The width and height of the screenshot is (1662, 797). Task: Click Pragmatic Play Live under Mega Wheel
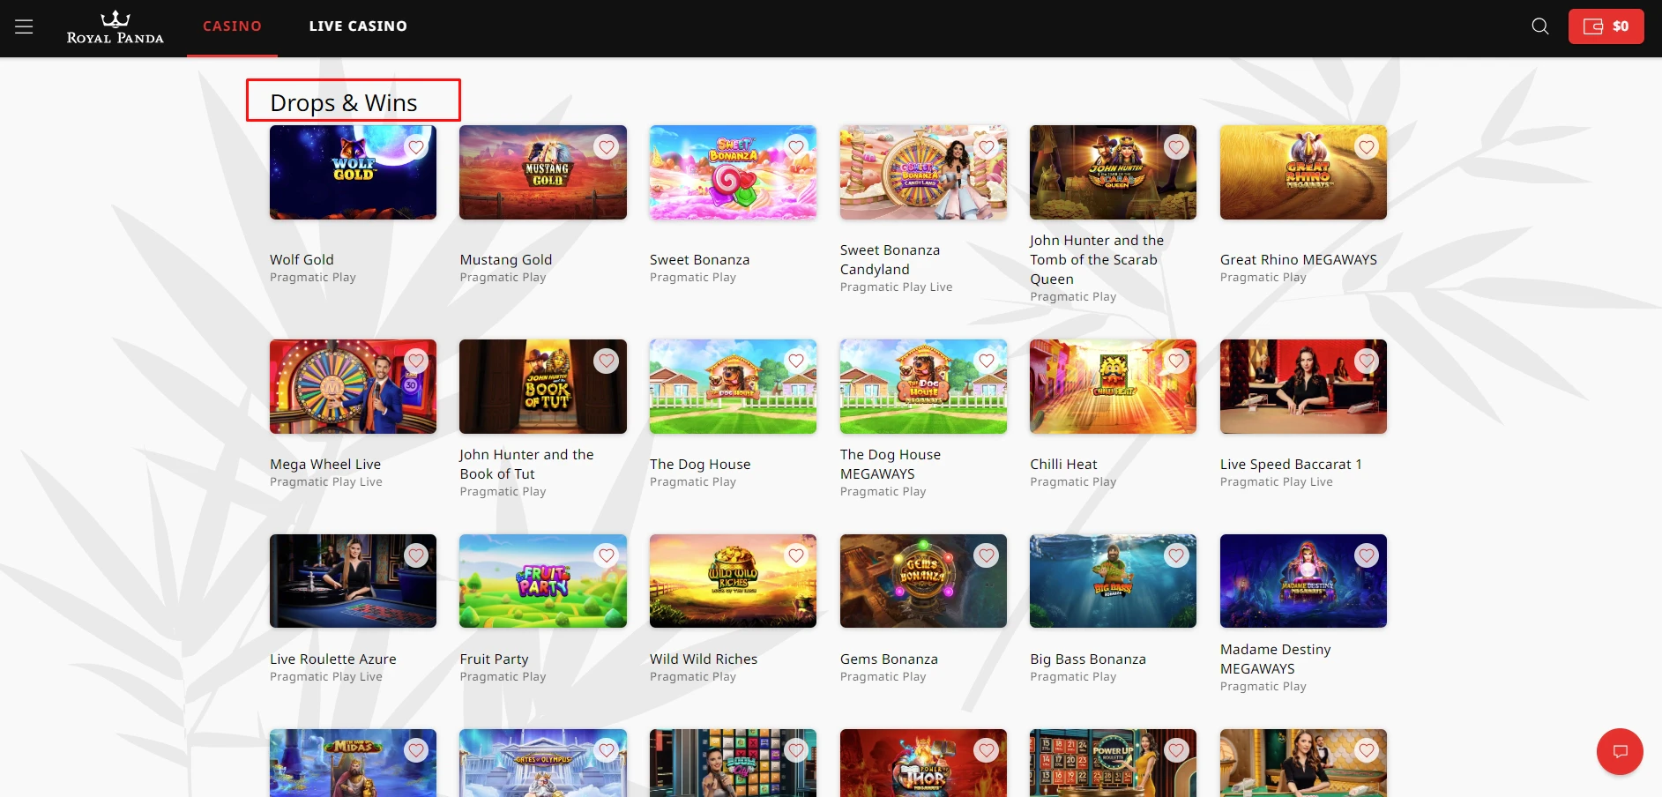pos(326,481)
